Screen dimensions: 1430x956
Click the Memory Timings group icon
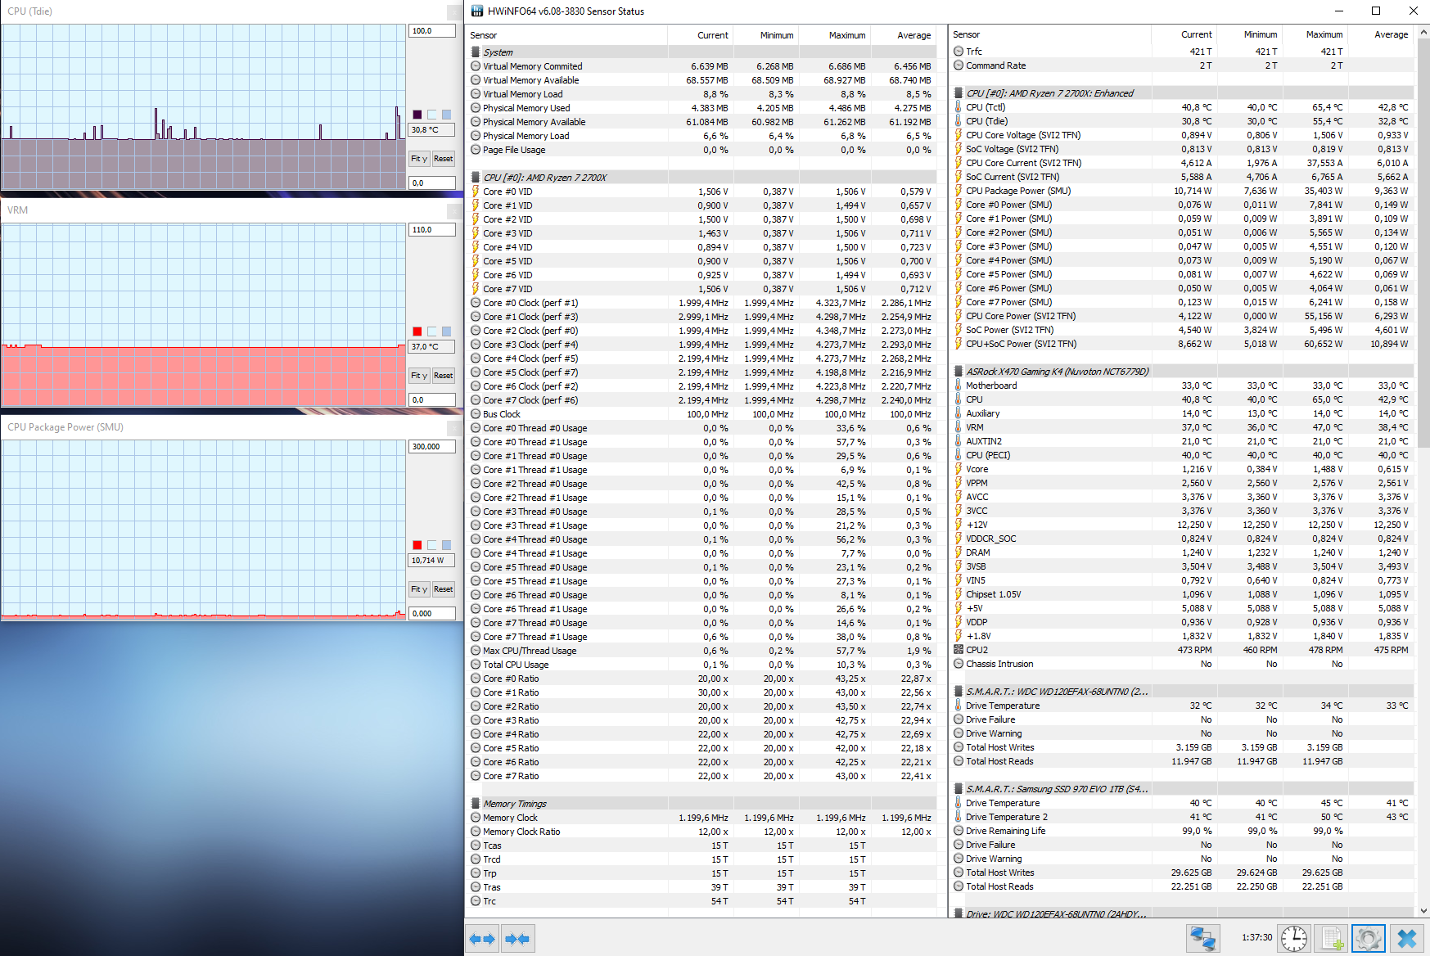click(476, 804)
